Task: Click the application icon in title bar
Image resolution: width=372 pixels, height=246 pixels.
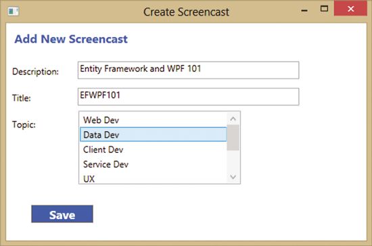Action: pos(14,11)
